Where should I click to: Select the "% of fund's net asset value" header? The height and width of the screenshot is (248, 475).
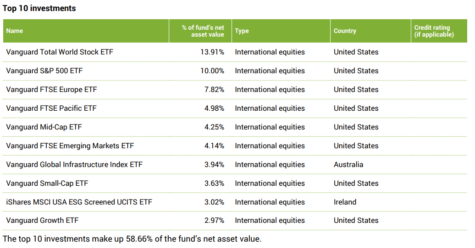(203, 31)
